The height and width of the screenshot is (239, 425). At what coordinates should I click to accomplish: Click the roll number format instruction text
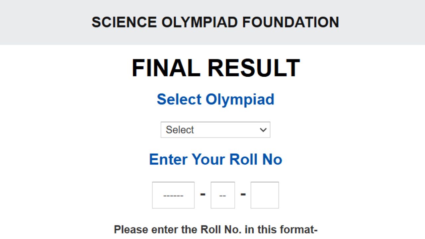216,229
